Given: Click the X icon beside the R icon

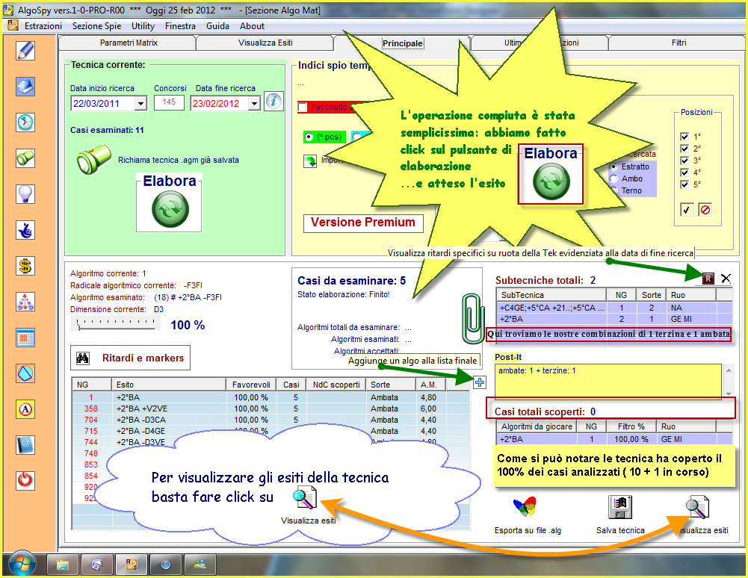Looking at the screenshot, I should point(726,278).
